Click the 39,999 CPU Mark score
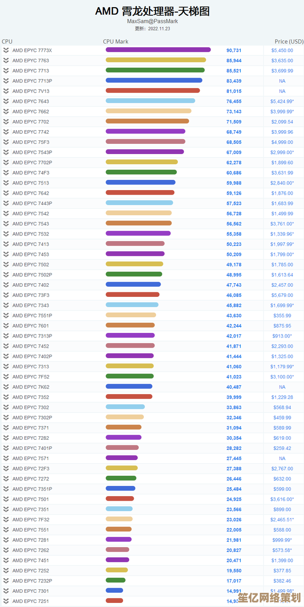The width and height of the screenshot is (304, 607). click(234, 397)
